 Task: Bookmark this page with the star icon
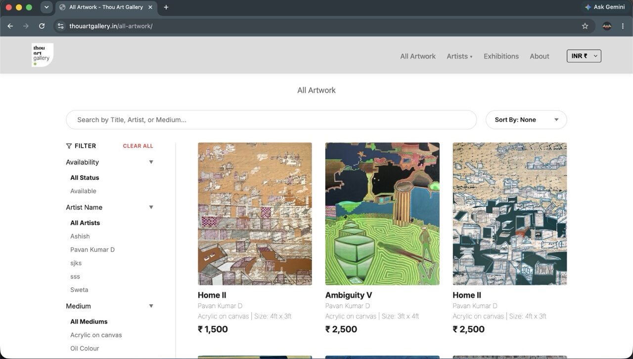pyautogui.click(x=585, y=26)
